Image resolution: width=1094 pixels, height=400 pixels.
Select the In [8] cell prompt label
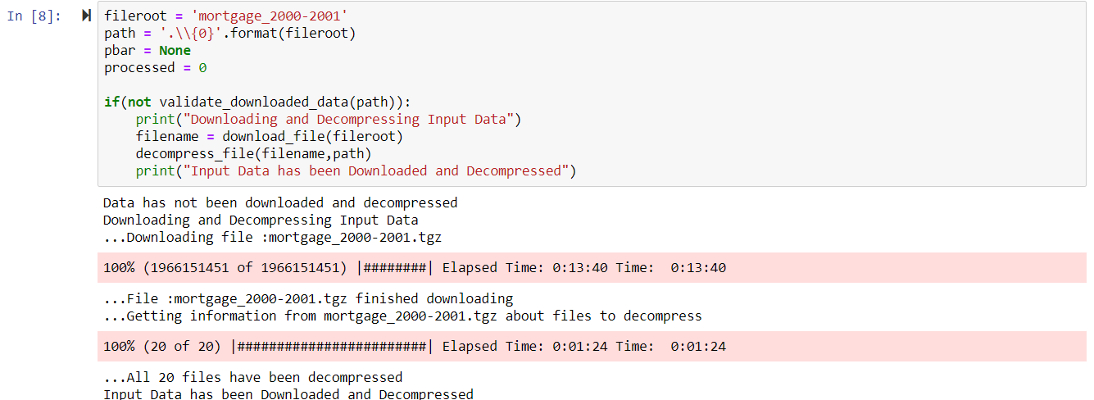(34, 16)
